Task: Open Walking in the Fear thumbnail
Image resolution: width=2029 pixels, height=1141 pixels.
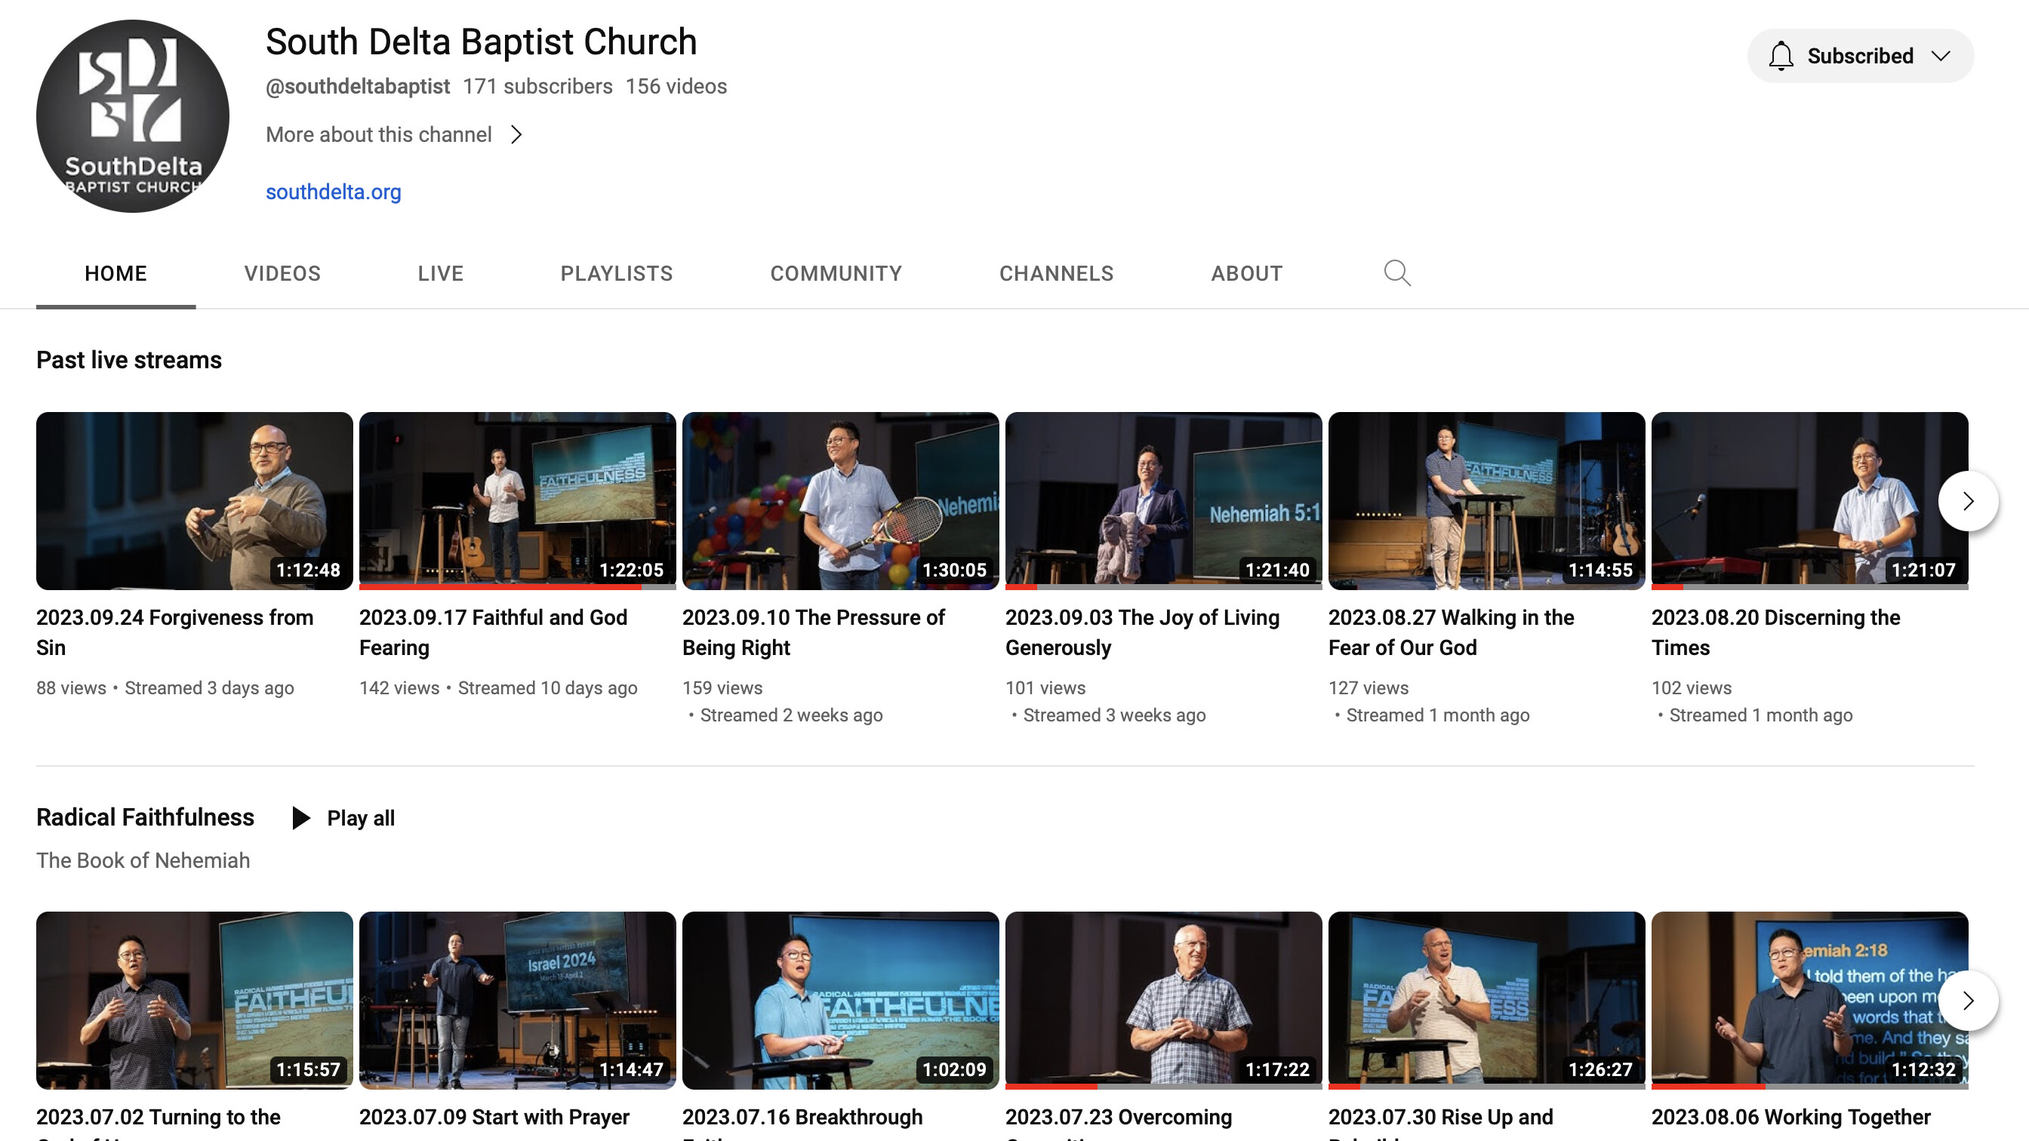Action: [x=1486, y=501]
